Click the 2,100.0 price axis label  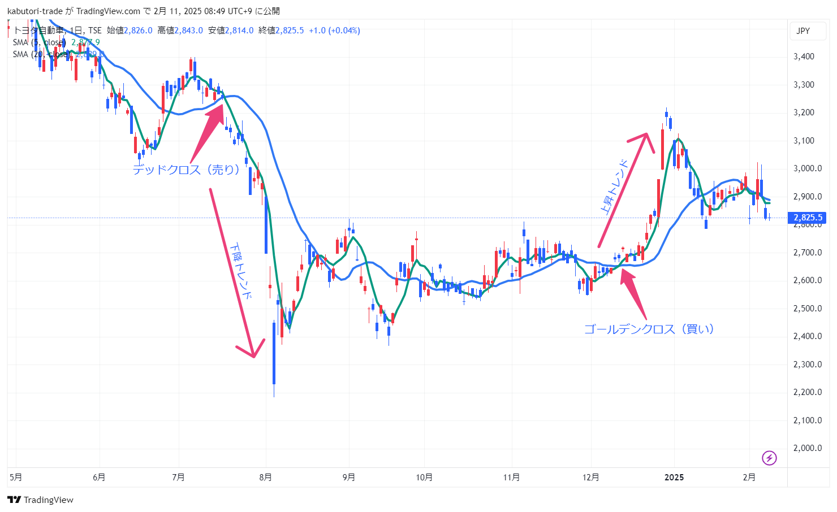click(808, 420)
